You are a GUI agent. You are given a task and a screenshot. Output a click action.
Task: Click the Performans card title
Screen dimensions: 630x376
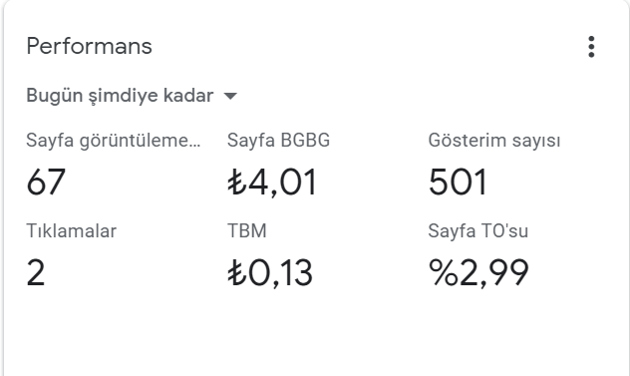pos(89,46)
